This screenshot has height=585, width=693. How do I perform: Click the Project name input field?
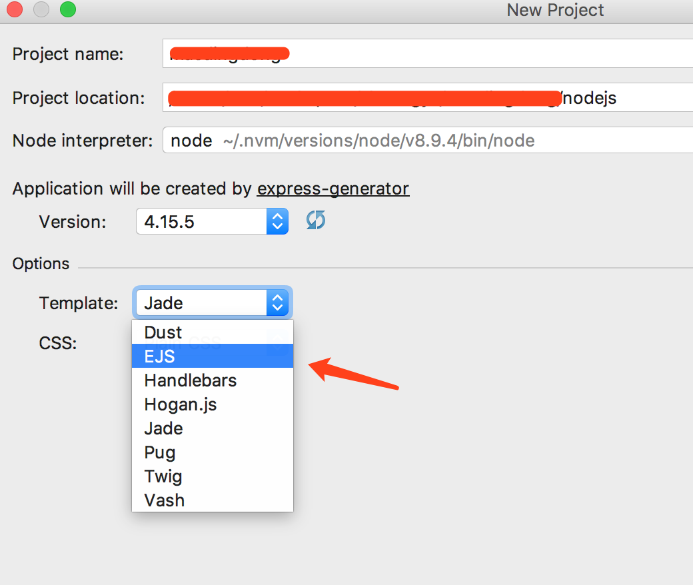click(426, 53)
